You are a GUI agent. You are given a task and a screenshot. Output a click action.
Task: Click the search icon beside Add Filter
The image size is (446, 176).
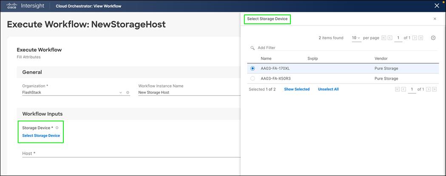(x=253, y=48)
